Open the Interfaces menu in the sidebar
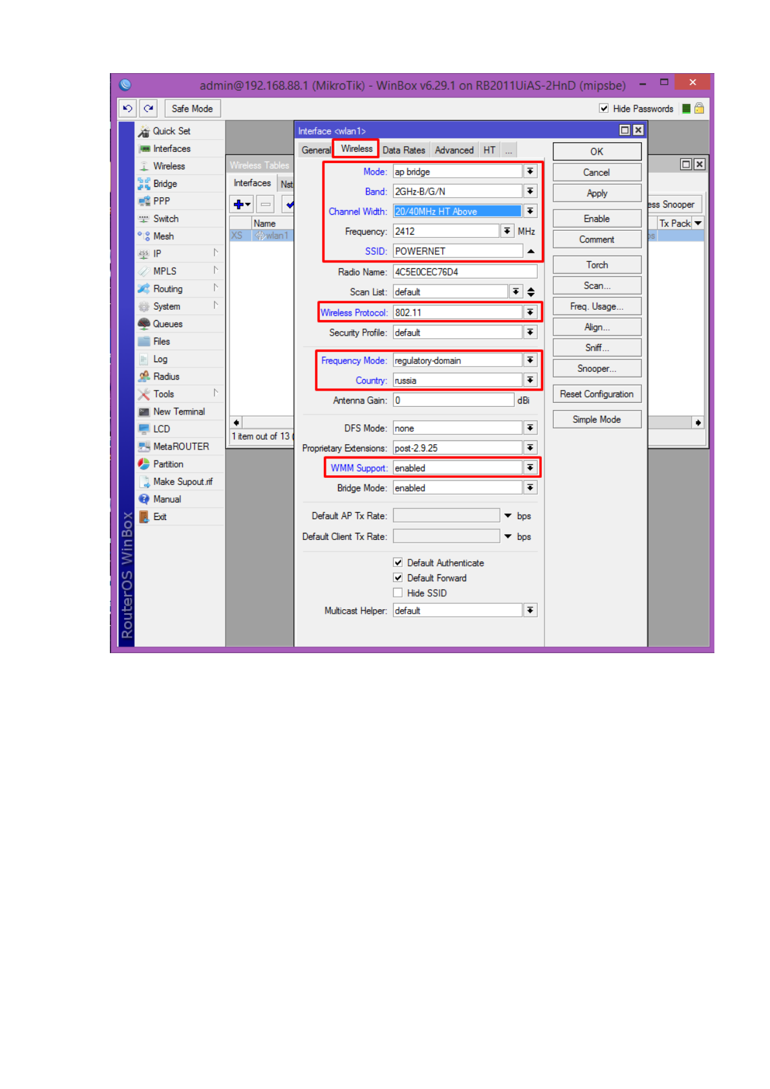The image size is (770, 1089). pos(171,149)
